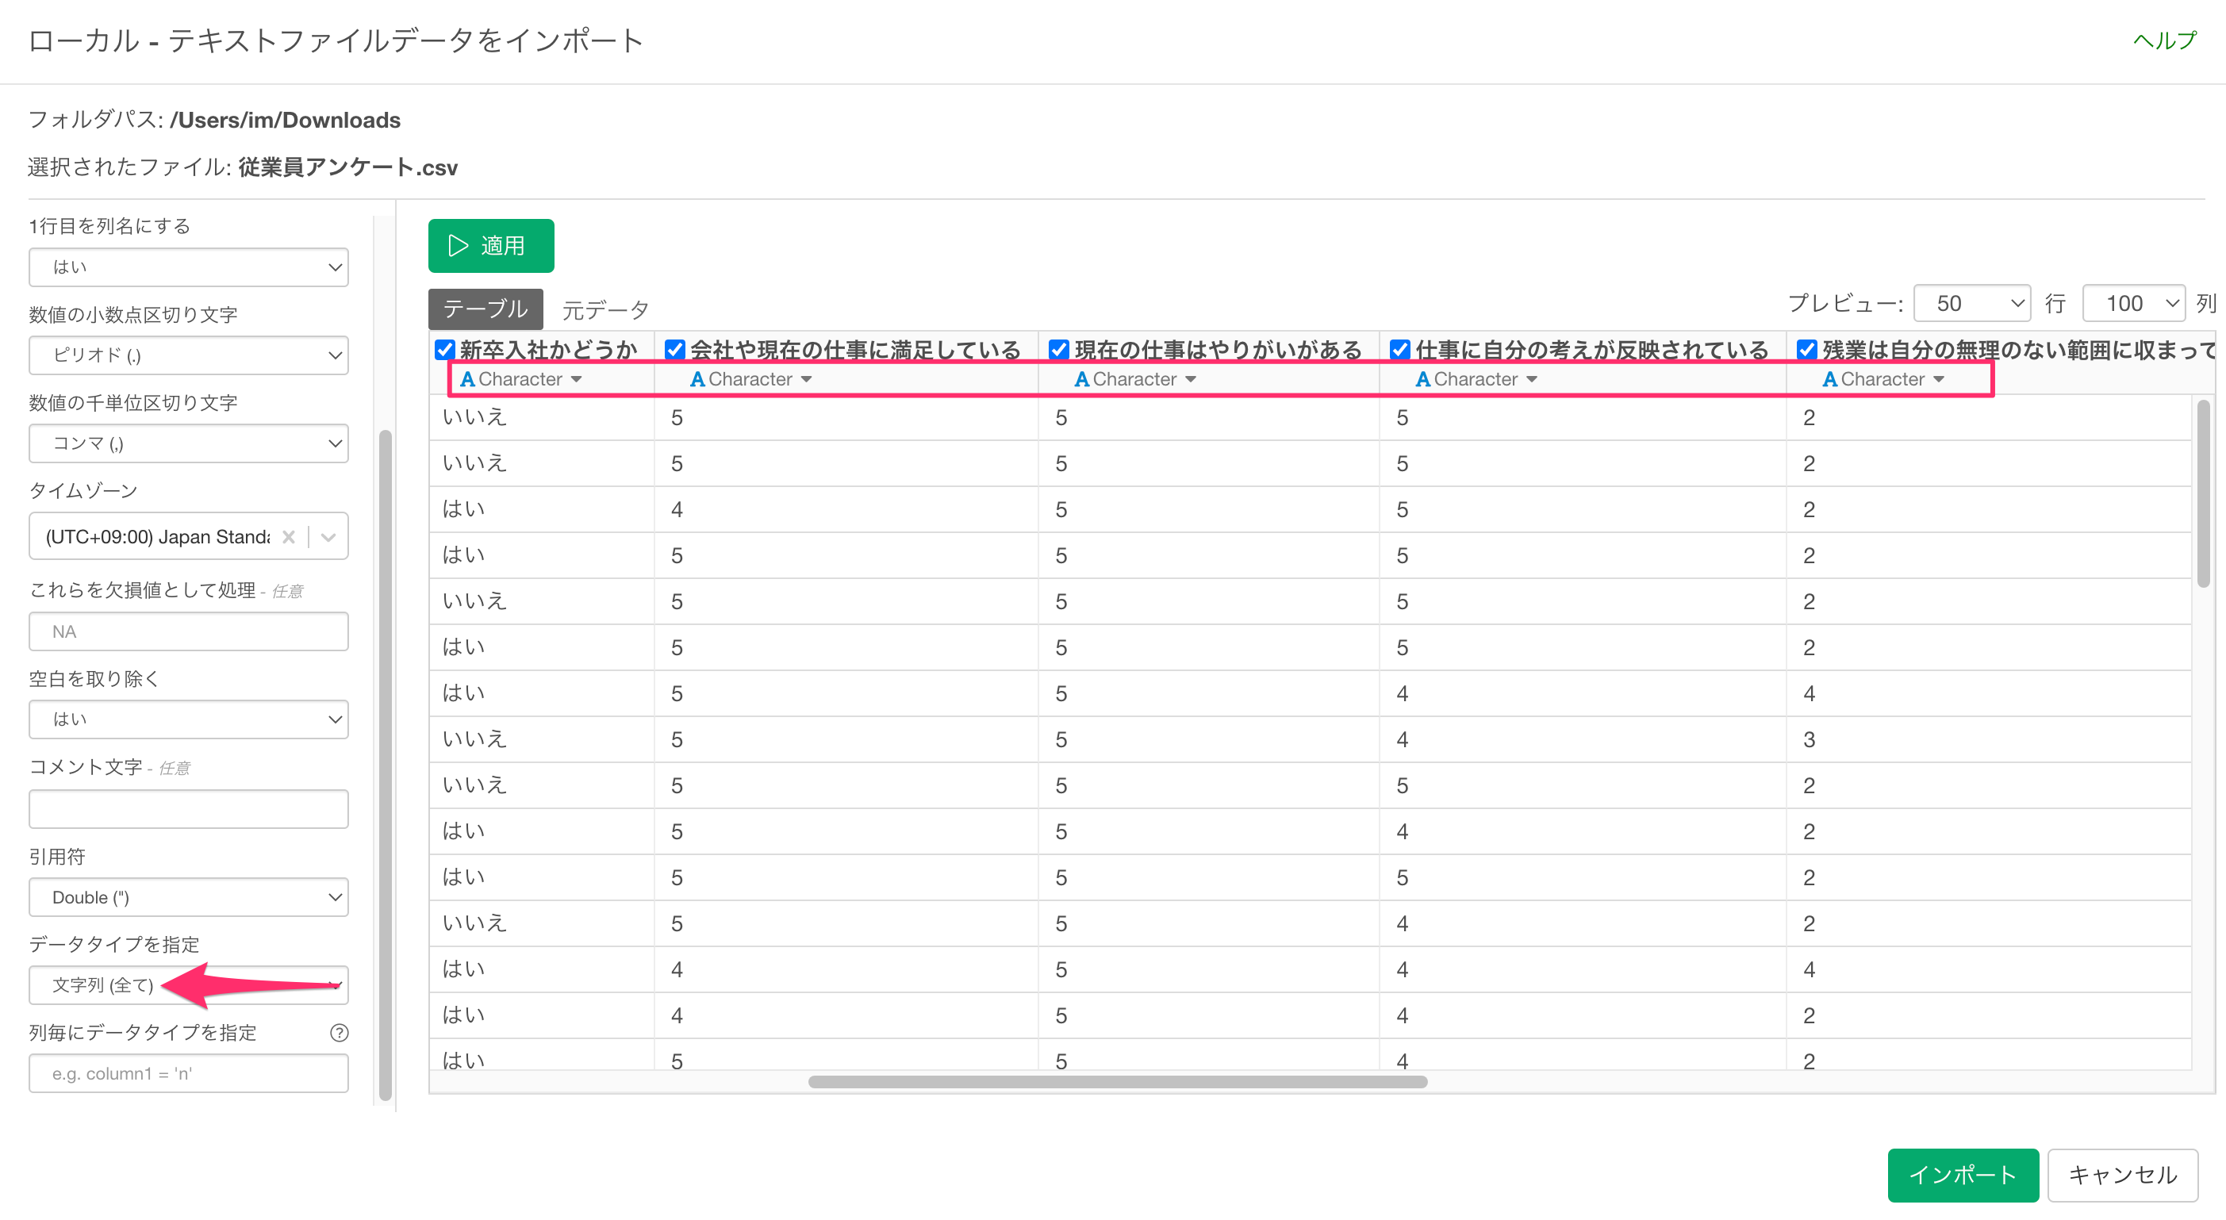Switch to the 元データ tab
Viewport: 2226px width, 1220px height.
click(x=604, y=309)
